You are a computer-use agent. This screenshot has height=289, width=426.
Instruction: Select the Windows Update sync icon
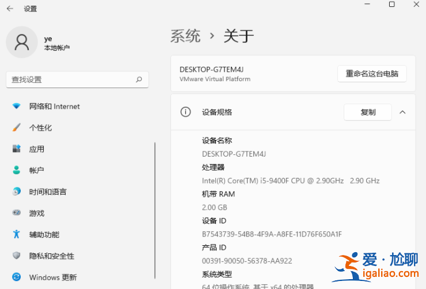16,277
